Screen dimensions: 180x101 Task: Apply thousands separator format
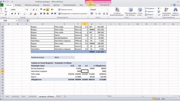[99, 14]
